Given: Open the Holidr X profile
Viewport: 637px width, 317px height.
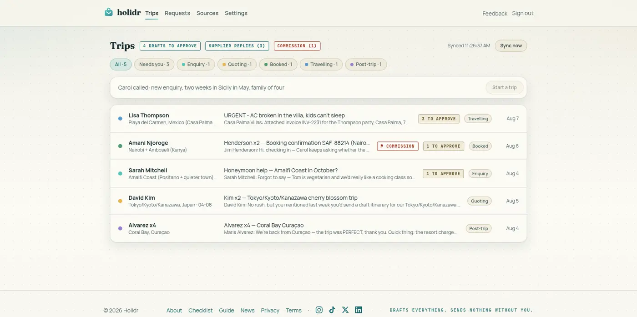Looking at the screenshot, I should tap(345, 310).
